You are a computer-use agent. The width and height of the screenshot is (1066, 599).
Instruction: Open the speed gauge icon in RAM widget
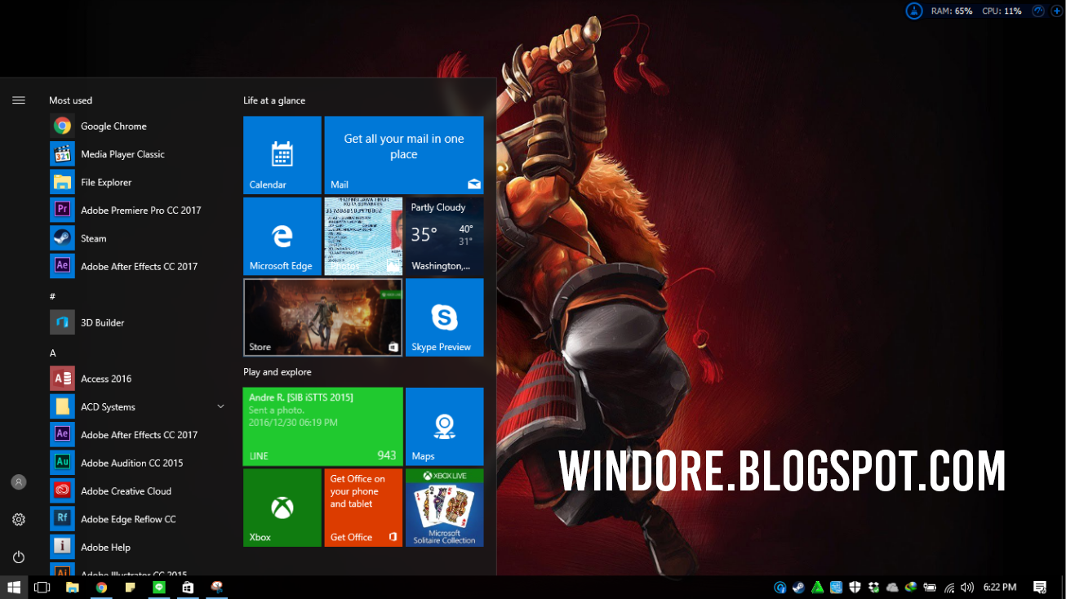1038,11
